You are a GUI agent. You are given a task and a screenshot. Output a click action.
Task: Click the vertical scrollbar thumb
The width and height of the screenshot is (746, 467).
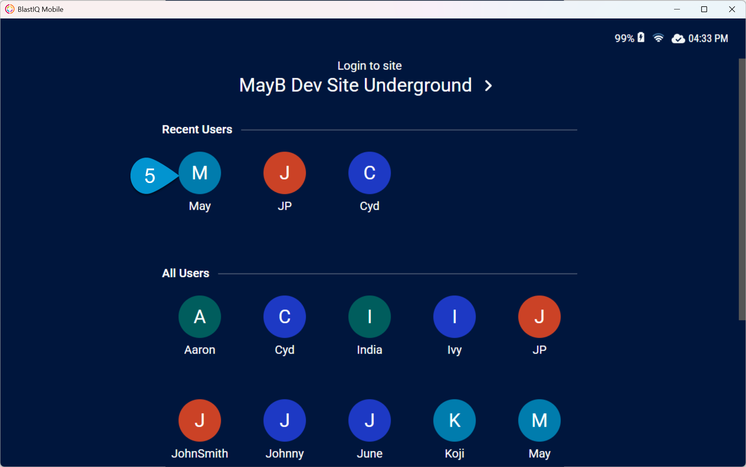pyautogui.click(x=742, y=189)
